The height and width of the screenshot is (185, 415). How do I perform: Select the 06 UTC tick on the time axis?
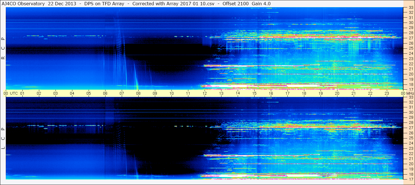105,93
